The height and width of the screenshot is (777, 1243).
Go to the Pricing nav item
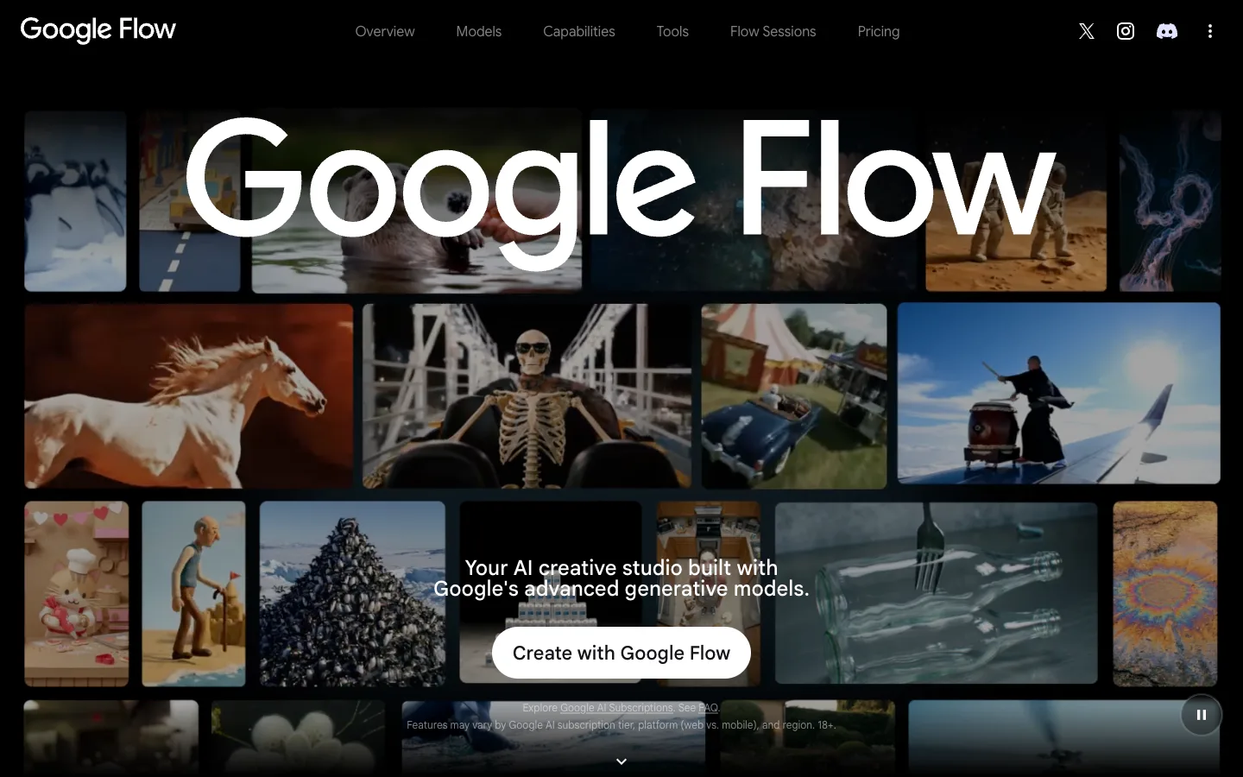point(878,31)
